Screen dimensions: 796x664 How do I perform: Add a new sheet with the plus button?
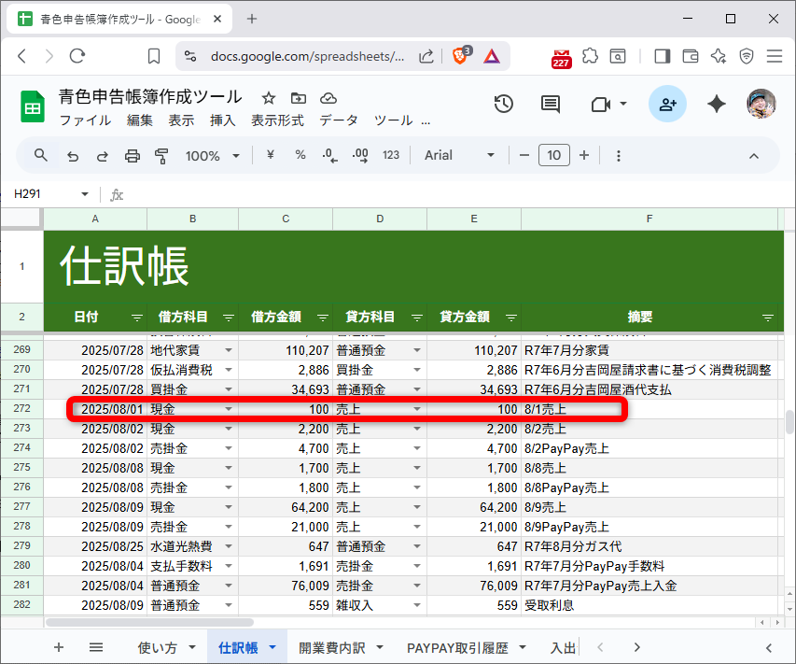[58, 646]
